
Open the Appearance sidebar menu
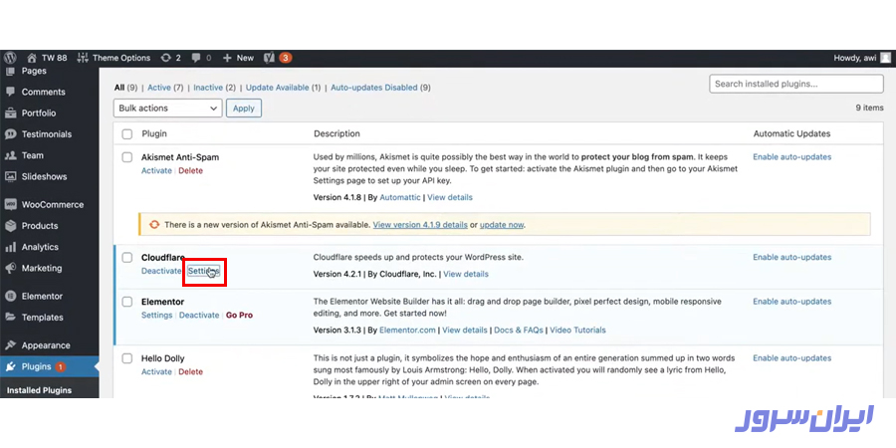click(46, 345)
